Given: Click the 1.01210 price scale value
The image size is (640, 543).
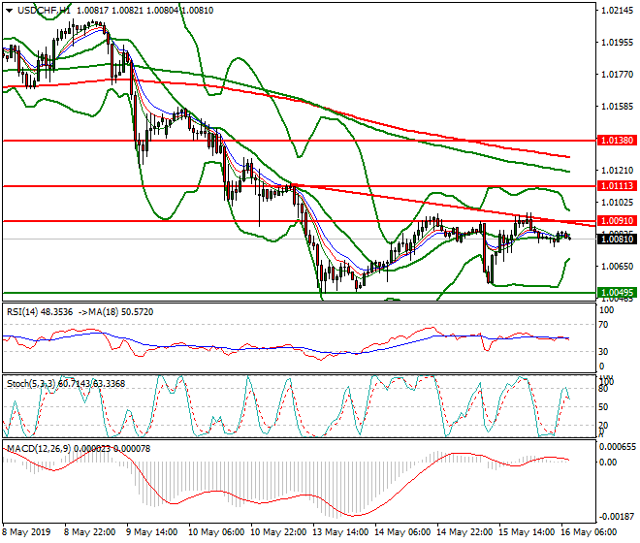Looking at the screenshot, I should [x=618, y=171].
